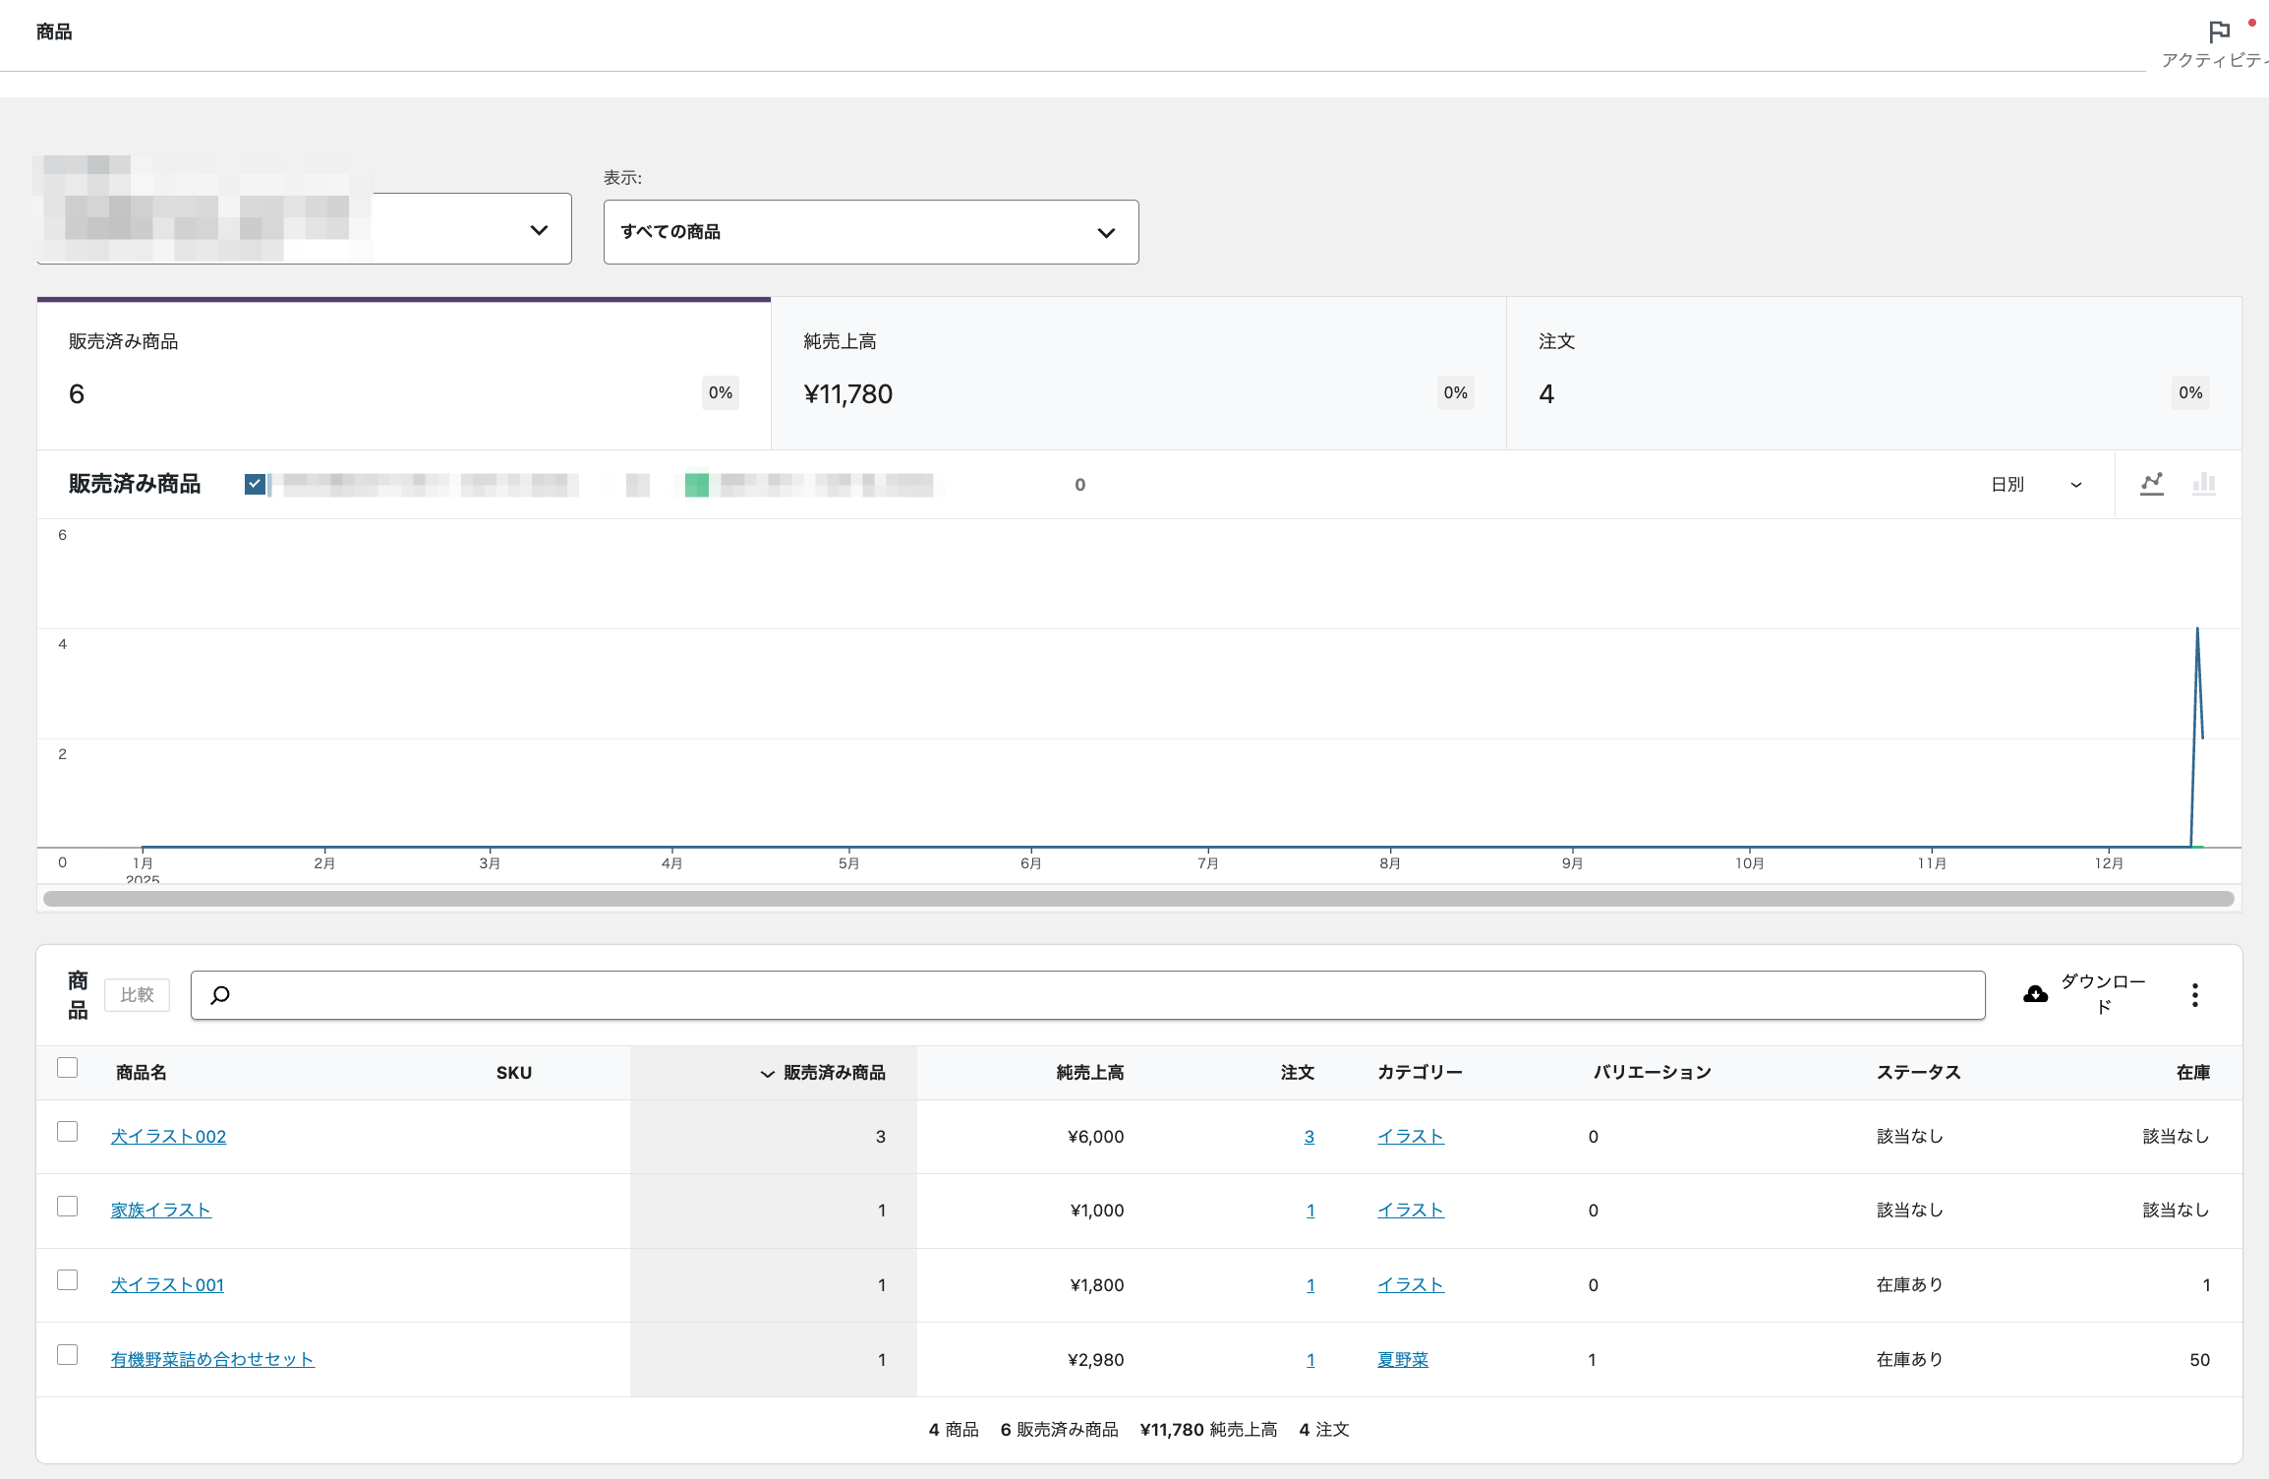
Task: Switch to bar chart view icon
Action: click(x=2204, y=483)
